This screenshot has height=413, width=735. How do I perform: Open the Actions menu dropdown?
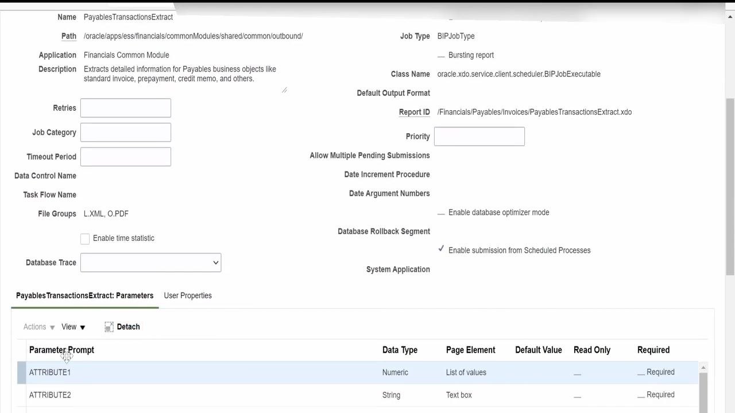point(39,327)
